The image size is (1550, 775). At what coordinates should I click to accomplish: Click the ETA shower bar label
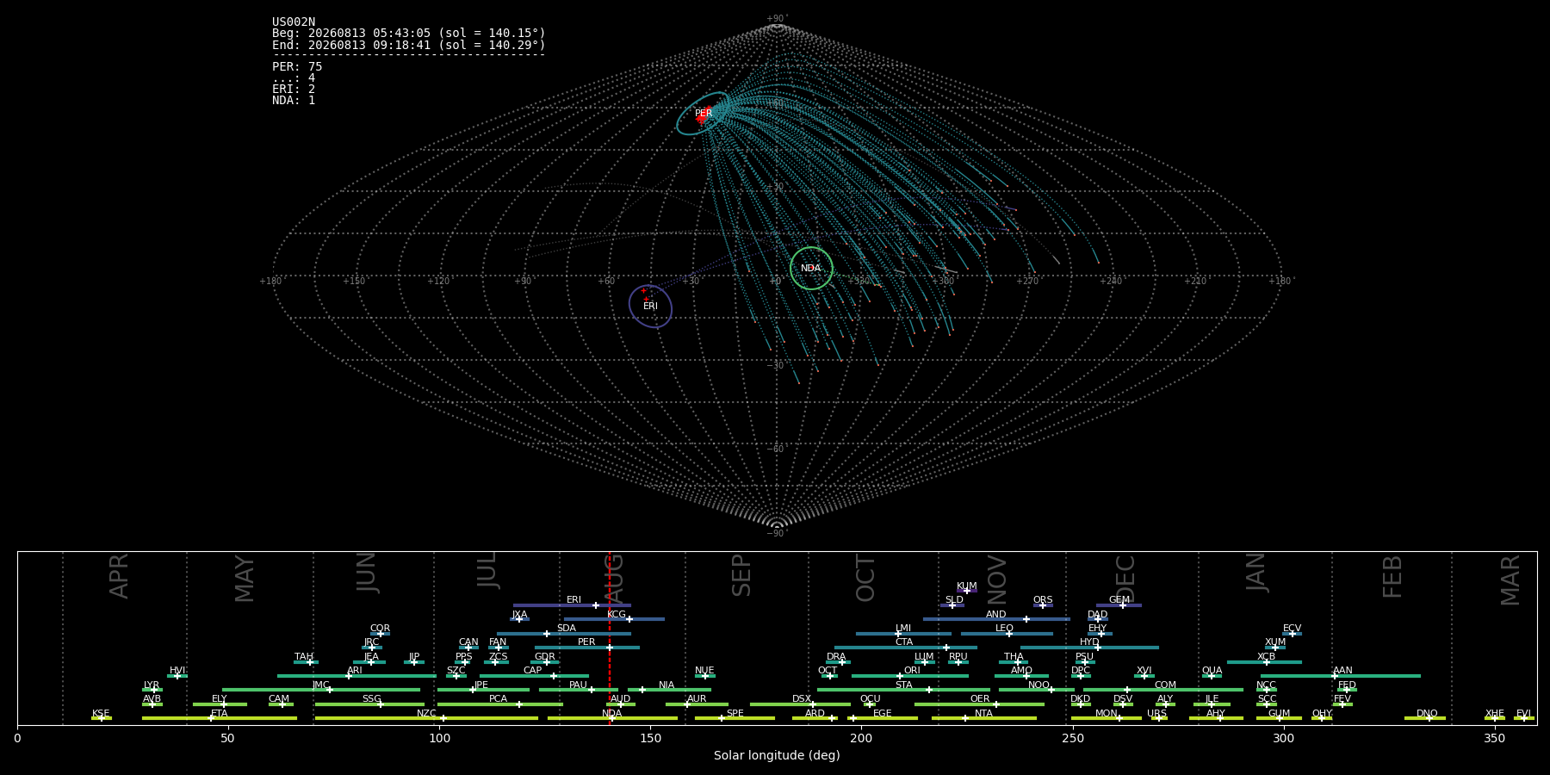220,714
